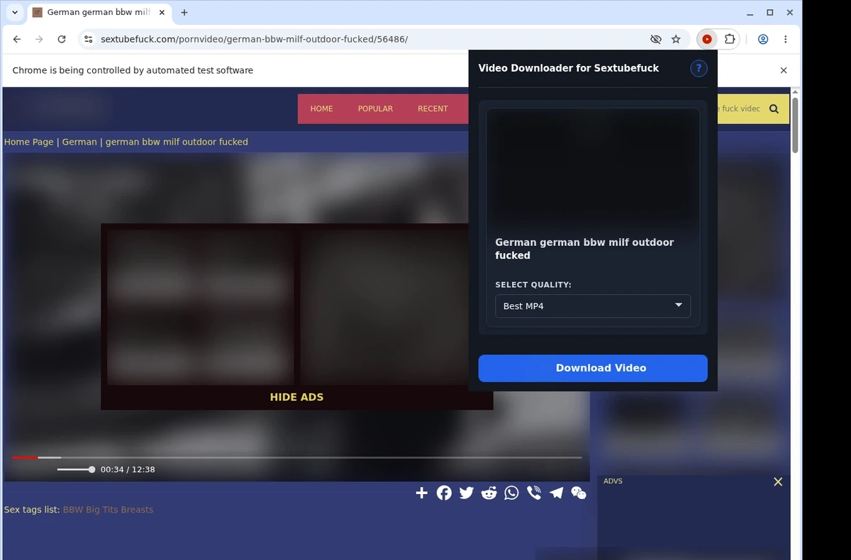This screenshot has height=560, width=851.
Task: Click the site search input field
Action: coord(738,108)
